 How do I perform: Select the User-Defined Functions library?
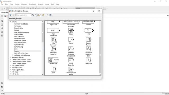click(x=21, y=53)
